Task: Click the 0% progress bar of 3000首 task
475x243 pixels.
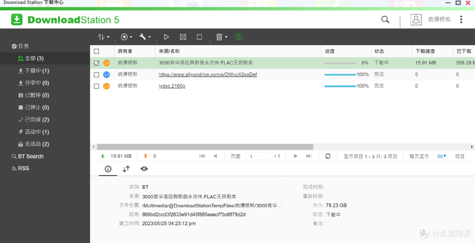Action: point(340,63)
